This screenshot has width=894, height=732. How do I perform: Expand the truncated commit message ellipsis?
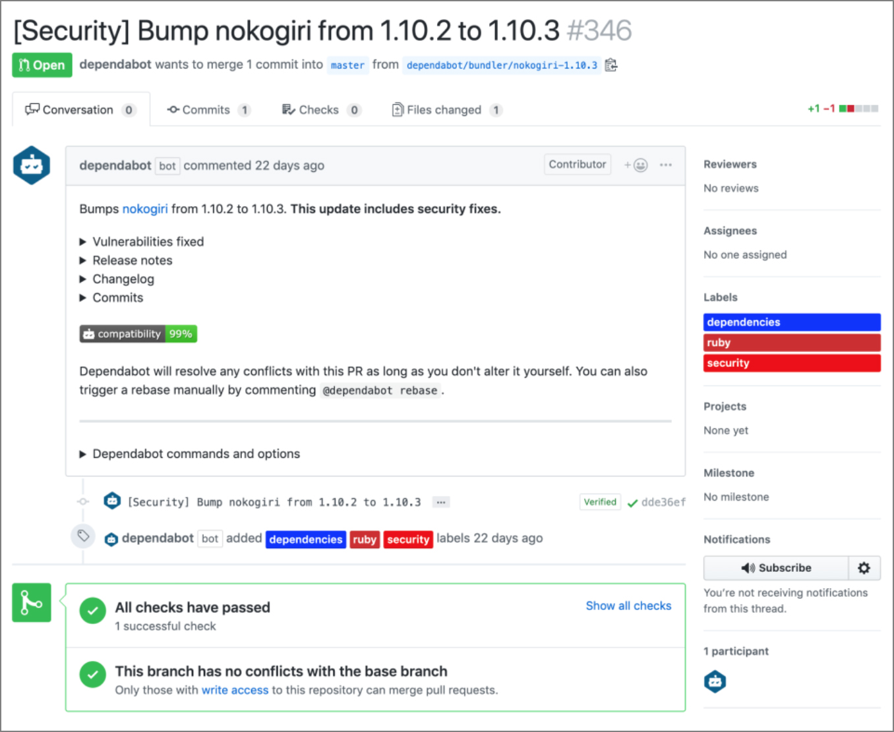440,501
